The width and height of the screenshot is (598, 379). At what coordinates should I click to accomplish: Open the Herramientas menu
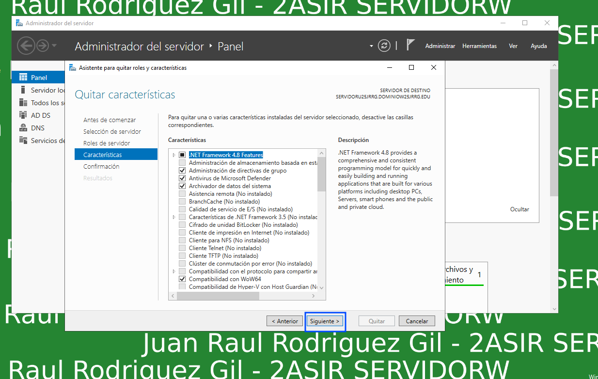click(x=479, y=46)
